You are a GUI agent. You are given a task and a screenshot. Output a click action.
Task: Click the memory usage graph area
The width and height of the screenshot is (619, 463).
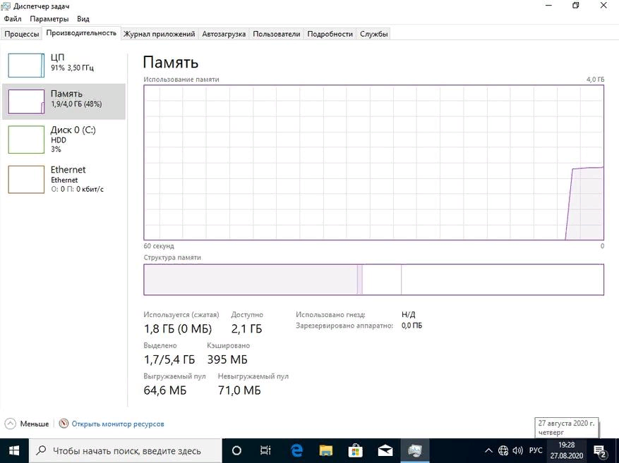coord(373,162)
